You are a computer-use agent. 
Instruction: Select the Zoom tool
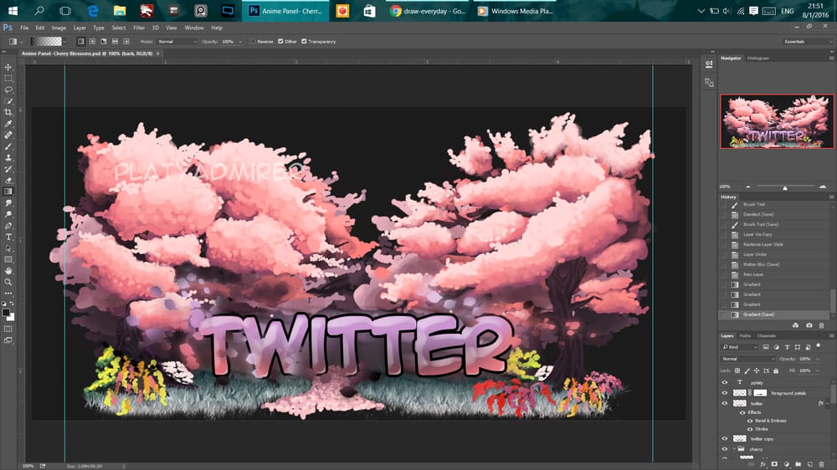click(x=8, y=282)
